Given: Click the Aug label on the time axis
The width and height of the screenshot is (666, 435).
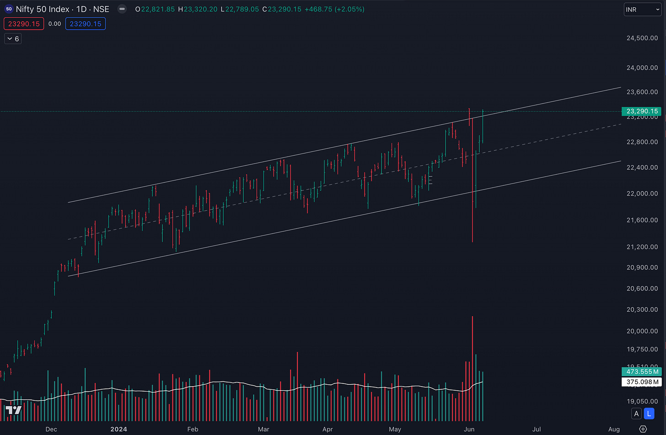Looking at the screenshot, I should tap(614, 429).
